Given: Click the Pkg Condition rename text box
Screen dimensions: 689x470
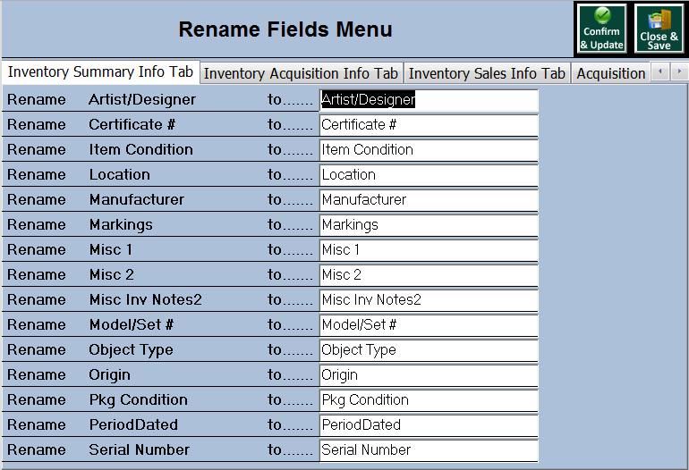Looking at the screenshot, I should click(x=429, y=400).
